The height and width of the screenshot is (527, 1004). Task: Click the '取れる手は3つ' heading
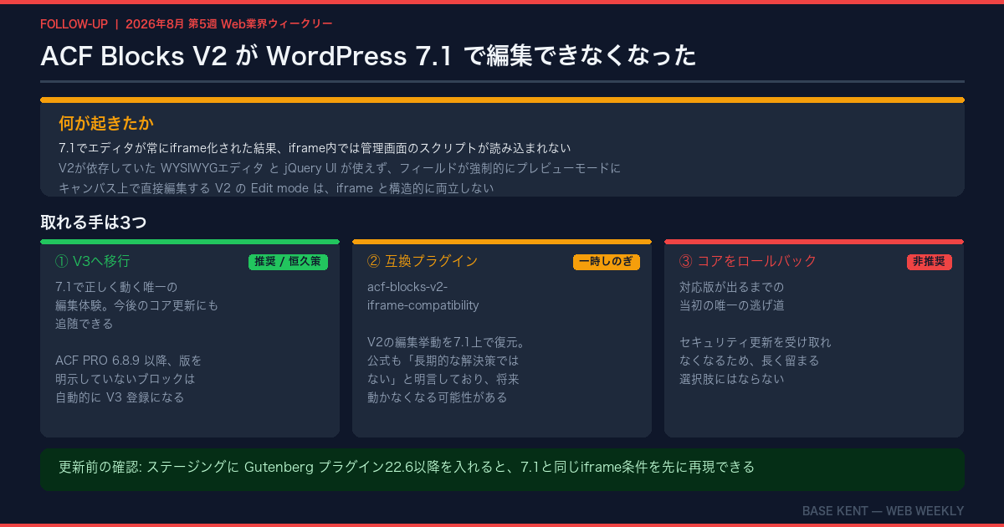click(x=94, y=223)
